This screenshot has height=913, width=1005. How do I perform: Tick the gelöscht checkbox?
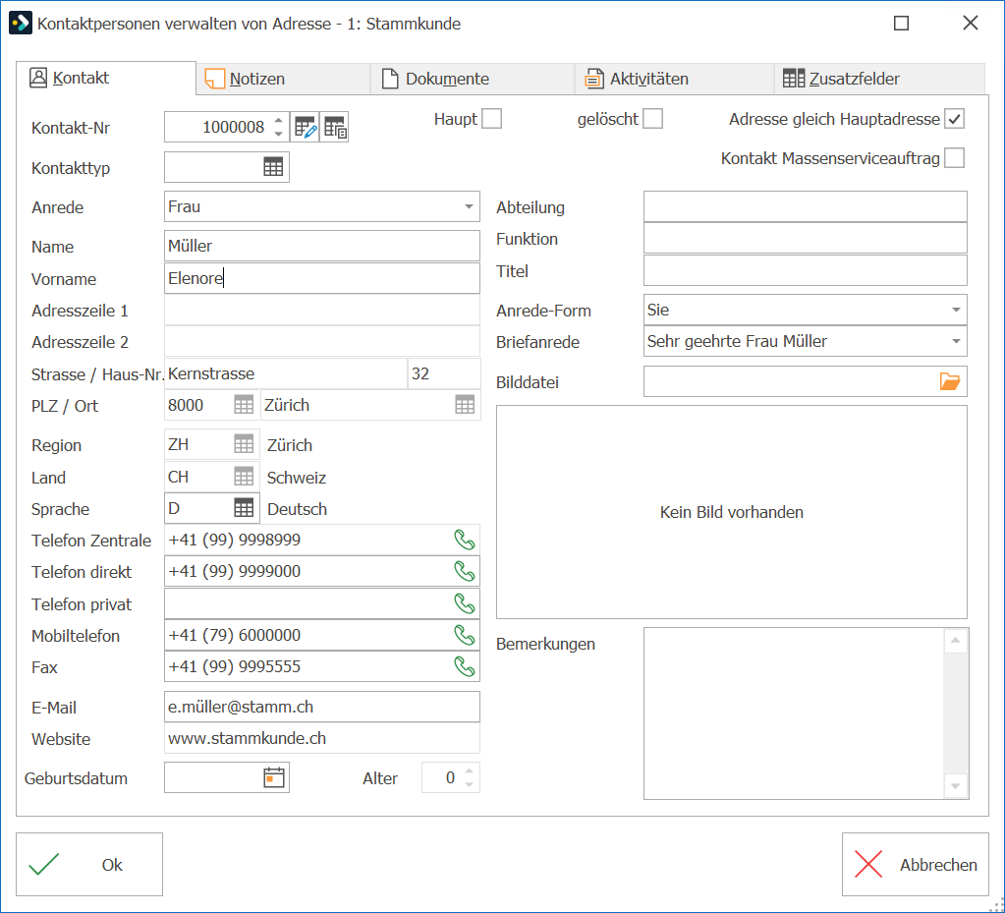[x=652, y=119]
